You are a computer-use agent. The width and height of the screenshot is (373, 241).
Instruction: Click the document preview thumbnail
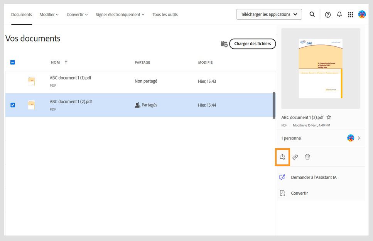[x=321, y=68]
